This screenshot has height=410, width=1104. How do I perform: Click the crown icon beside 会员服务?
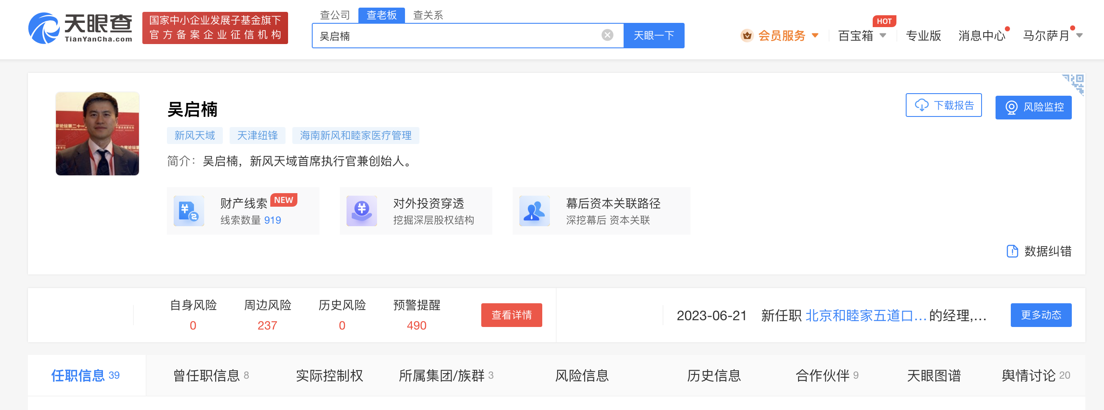click(x=747, y=36)
